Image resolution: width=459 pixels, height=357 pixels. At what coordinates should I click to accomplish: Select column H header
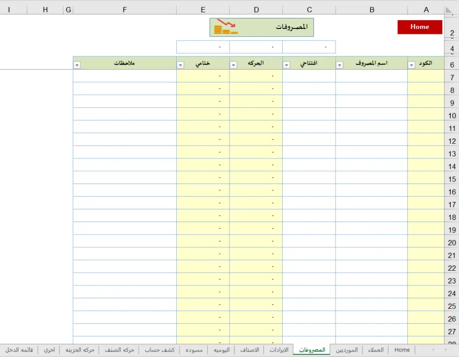[45, 10]
